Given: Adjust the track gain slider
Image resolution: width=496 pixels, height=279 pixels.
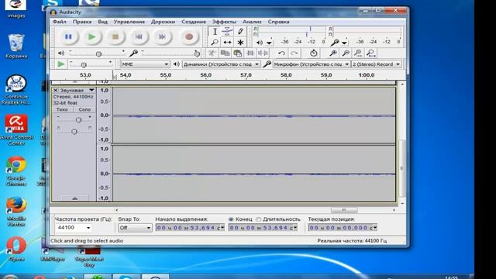Looking at the screenshot, I should 78,120.
